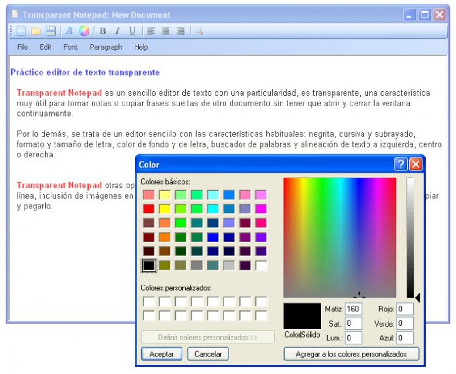Click the Rojo input field

(x=405, y=309)
